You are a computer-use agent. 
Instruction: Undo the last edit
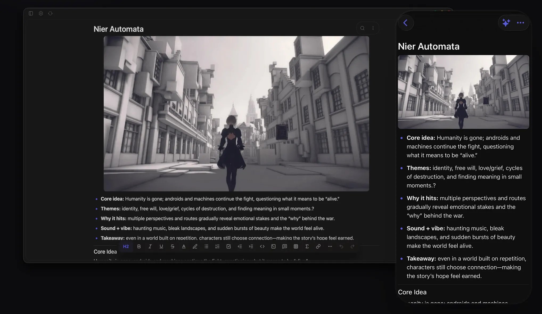tap(341, 246)
